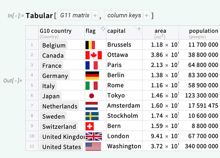Viewport: 220px width, 158px height.
Task: Select row number 6
Action: 32,95
